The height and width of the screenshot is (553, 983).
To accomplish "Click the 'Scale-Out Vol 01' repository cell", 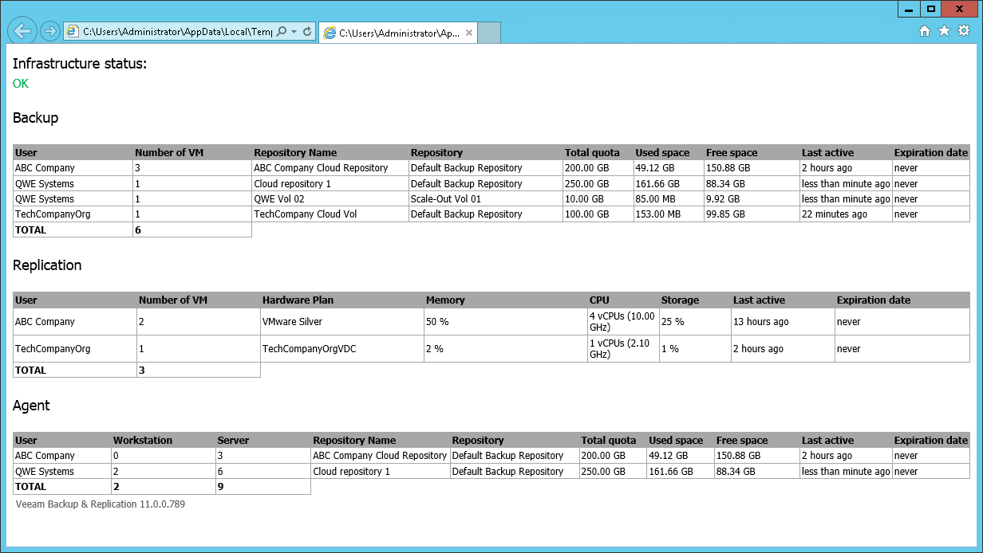I will (446, 199).
